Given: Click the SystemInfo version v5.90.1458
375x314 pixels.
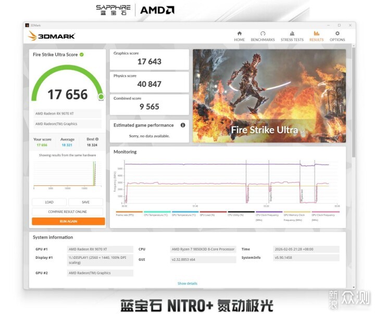Looking at the screenshot, I should click(x=306, y=258).
